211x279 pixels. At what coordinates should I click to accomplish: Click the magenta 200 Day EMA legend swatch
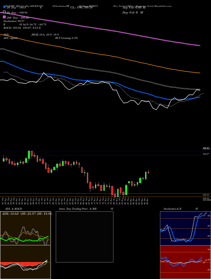pos(5,17)
